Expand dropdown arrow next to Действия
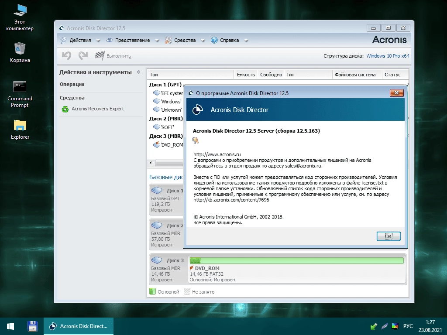Image resolution: width=447 pixels, height=335 pixels. tap(98, 41)
